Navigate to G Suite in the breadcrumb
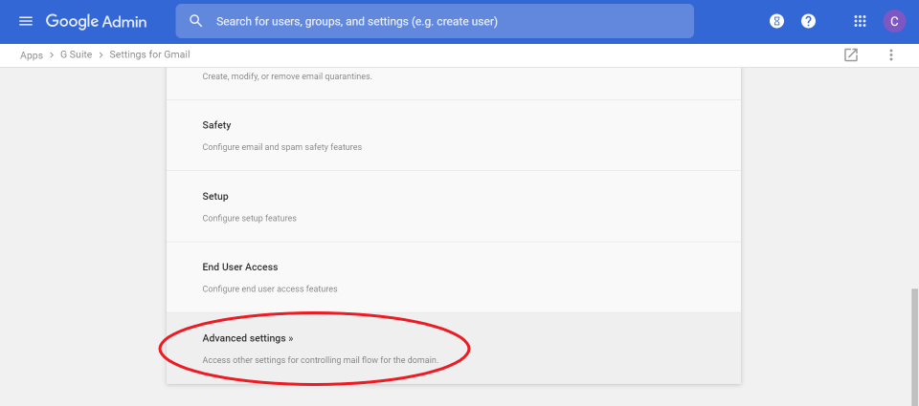Screen dimensions: 919x406 pos(77,54)
